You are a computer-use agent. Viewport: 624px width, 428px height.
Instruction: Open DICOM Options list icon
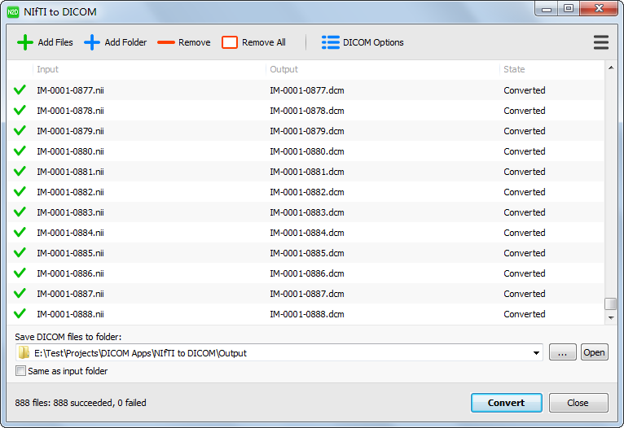point(330,42)
